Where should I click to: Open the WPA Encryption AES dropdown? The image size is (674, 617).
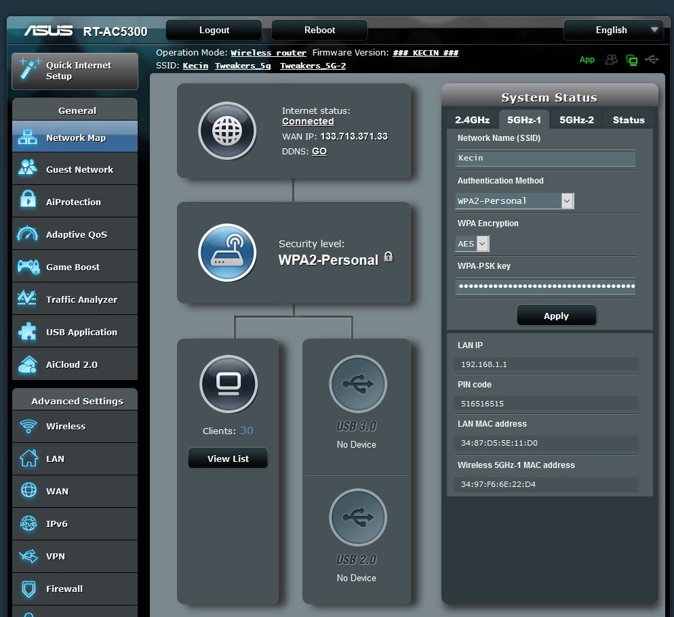pos(472,244)
